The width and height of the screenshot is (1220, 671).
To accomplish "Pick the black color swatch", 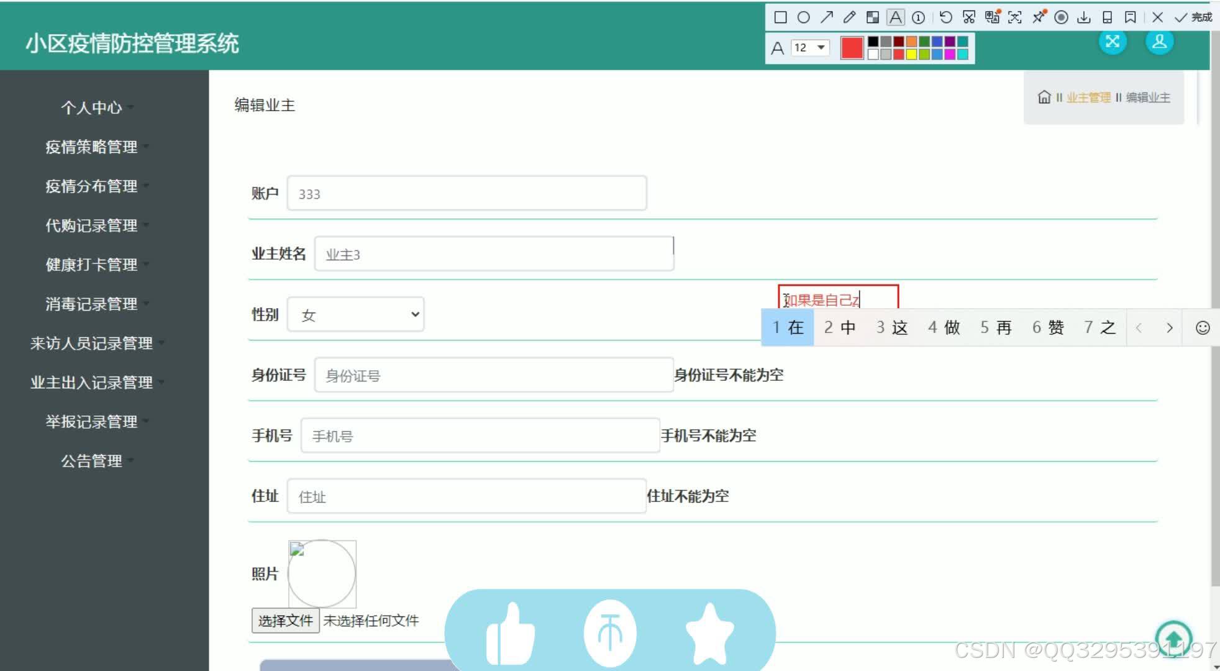I will (x=873, y=42).
